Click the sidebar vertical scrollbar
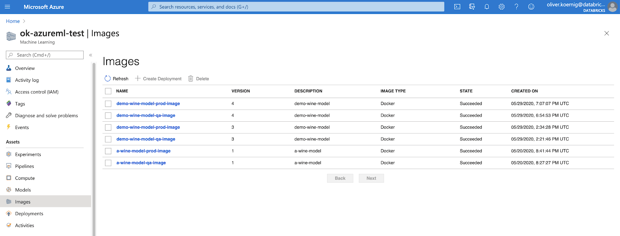The image size is (620, 236). [x=94, y=147]
